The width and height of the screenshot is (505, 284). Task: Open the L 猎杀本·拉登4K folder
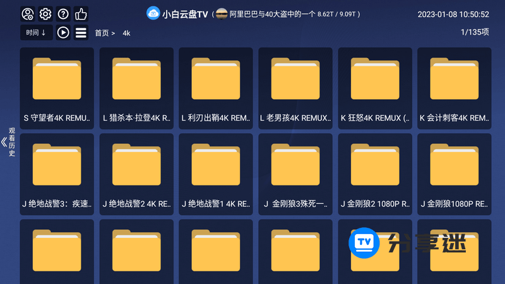[x=136, y=88]
